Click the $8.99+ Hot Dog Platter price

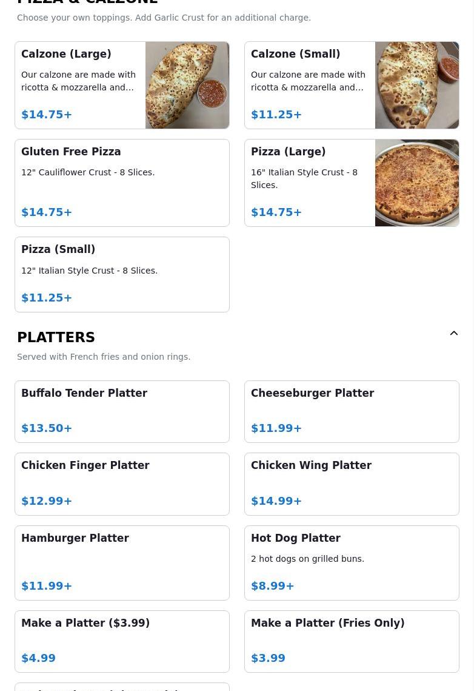[272, 586]
